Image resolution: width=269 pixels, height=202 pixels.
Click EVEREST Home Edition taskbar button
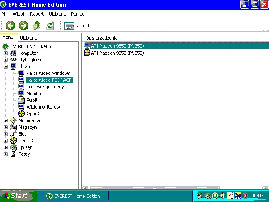tap(75, 196)
